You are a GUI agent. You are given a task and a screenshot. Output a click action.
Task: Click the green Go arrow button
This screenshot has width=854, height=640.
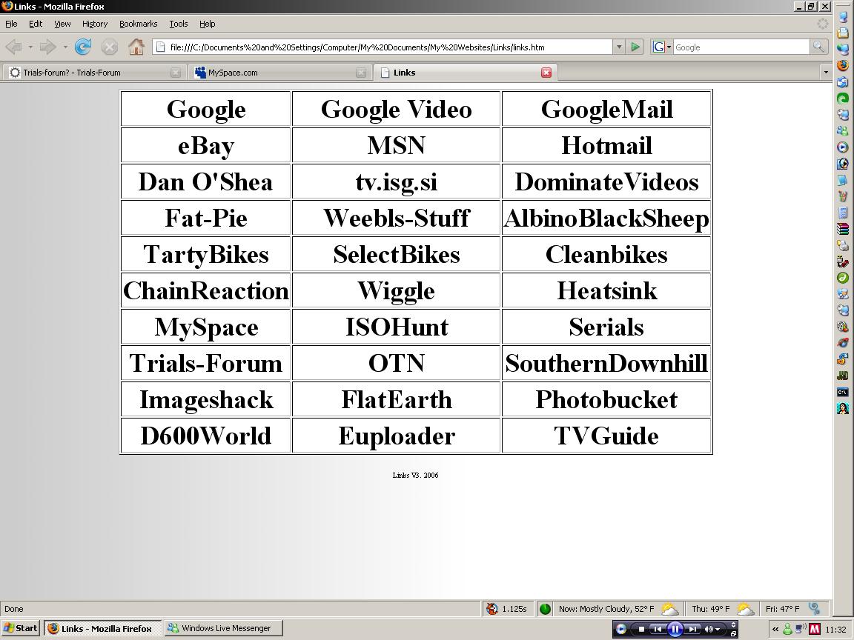(x=635, y=47)
